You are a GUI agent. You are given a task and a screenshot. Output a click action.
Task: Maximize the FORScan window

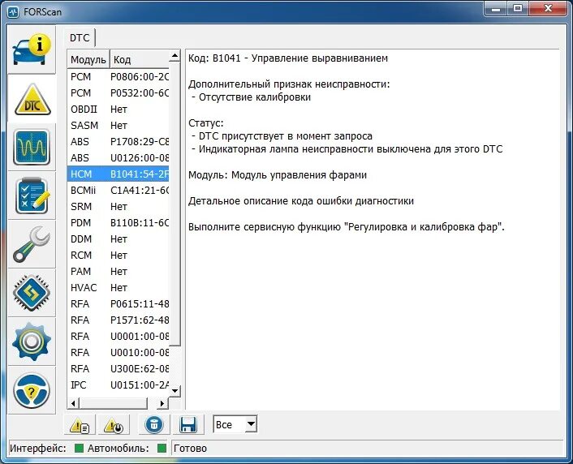pyautogui.click(x=518, y=9)
